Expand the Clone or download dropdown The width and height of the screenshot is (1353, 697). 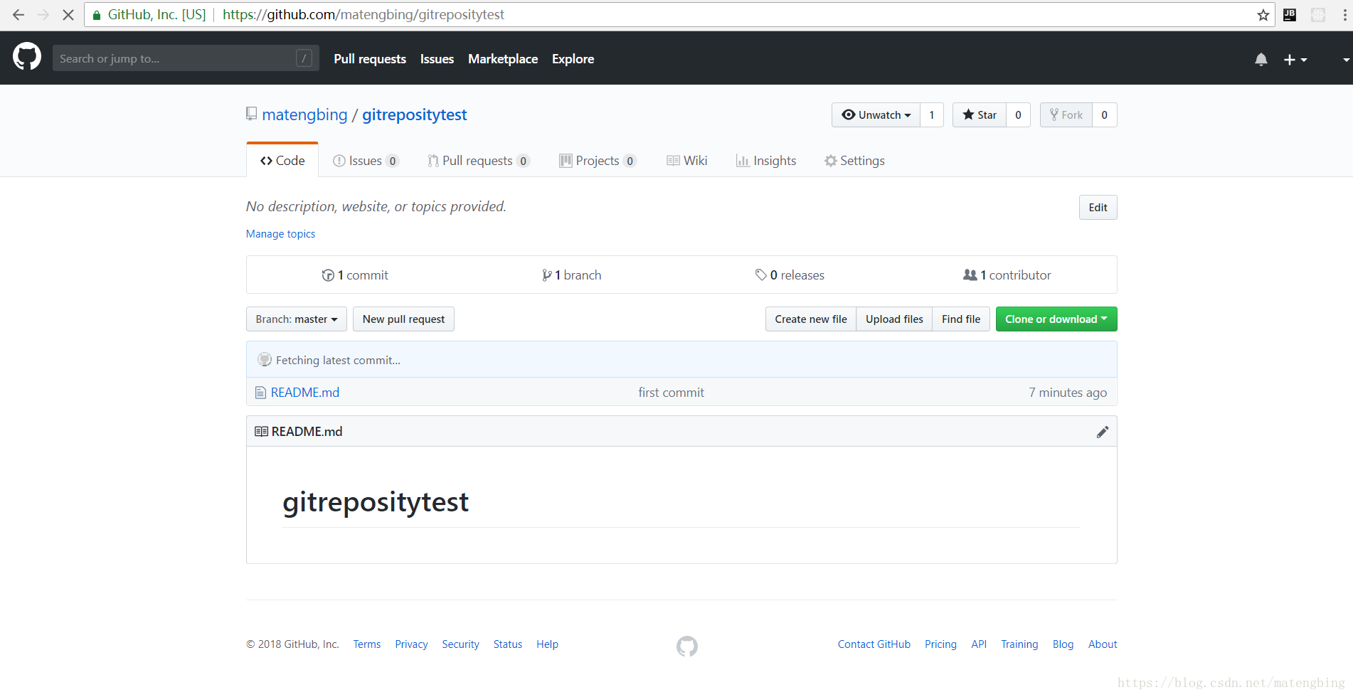click(1056, 319)
